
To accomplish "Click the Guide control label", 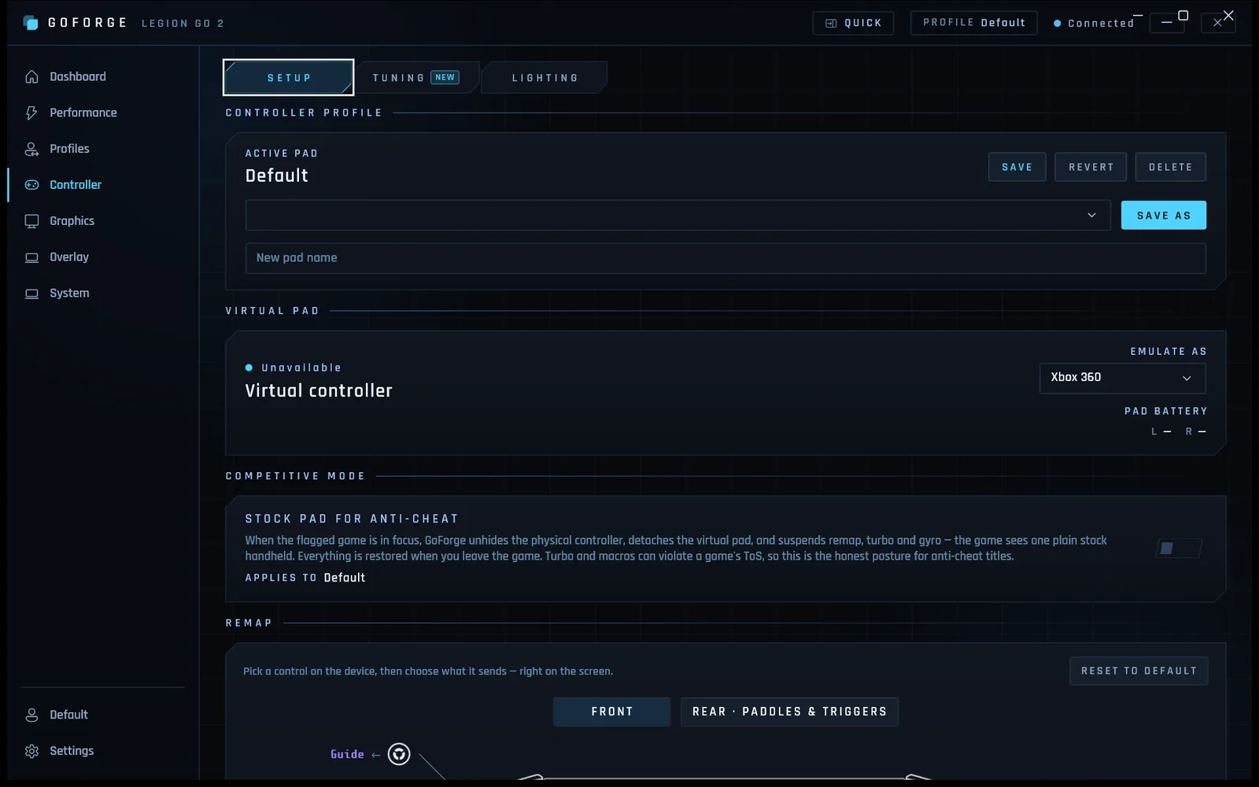I will [x=347, y=754].
